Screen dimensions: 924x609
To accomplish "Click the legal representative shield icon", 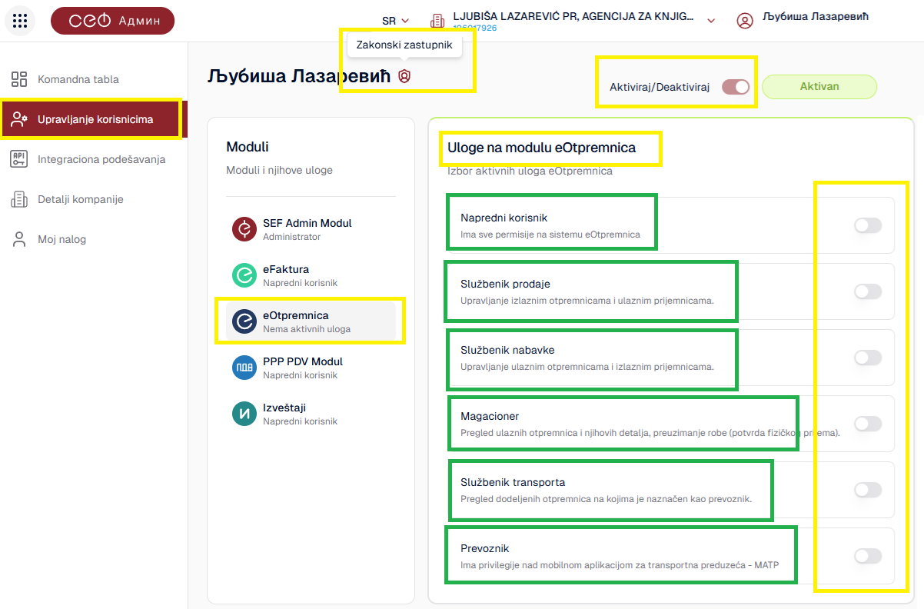I will pos(404,76).
